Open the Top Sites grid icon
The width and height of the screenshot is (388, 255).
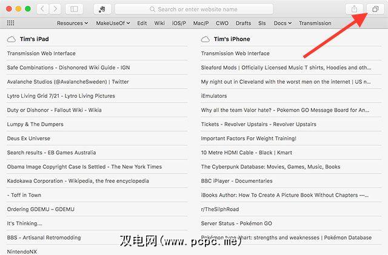click(10, 23)
